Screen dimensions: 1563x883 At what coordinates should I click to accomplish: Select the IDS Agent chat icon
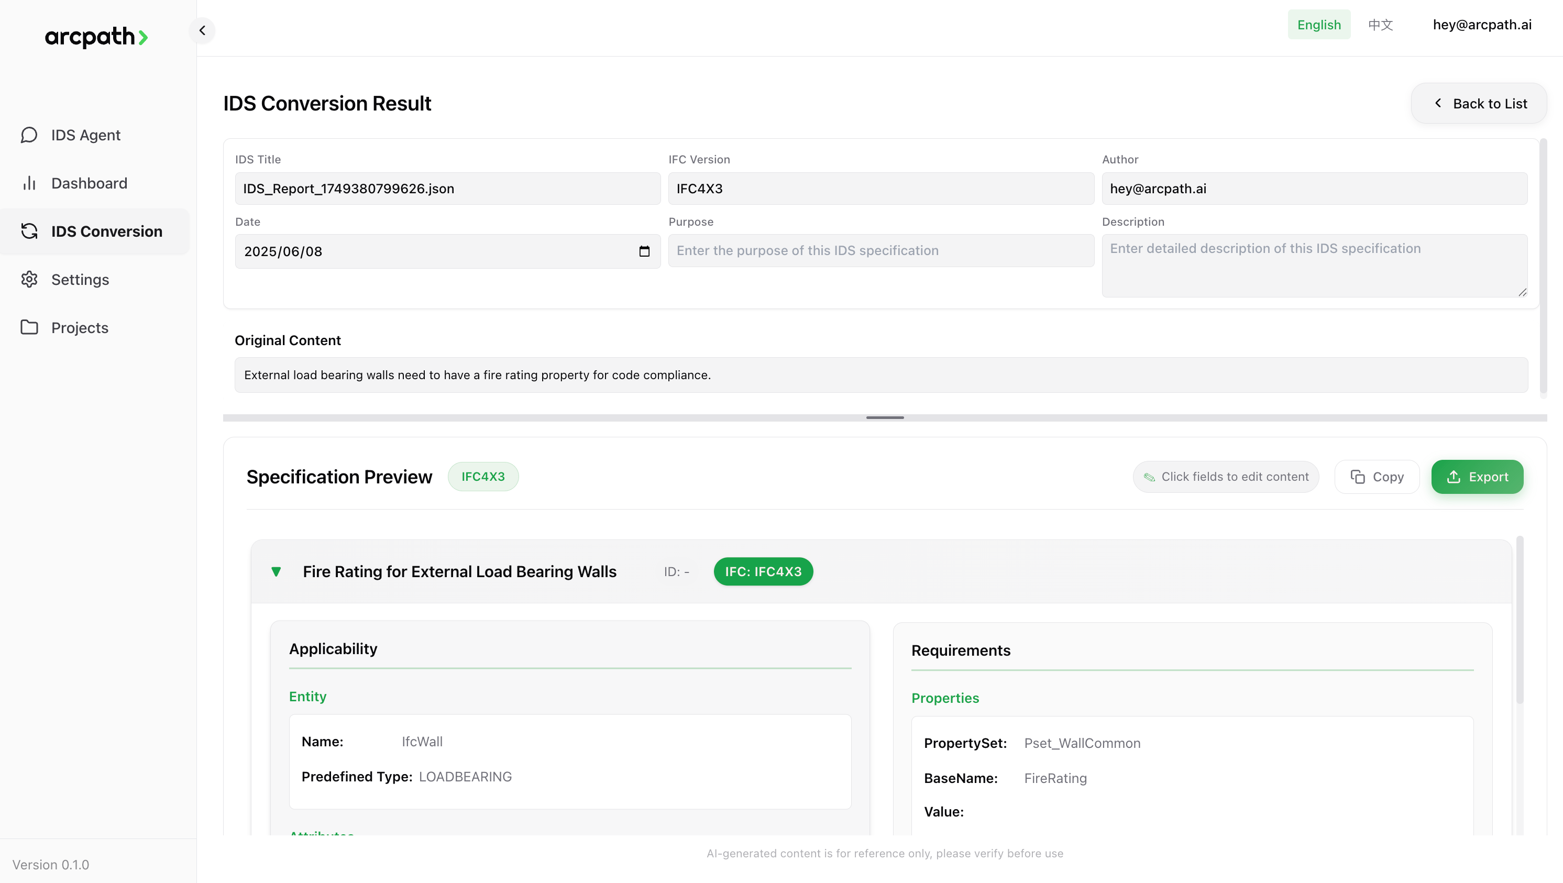(x=28, y=135)
